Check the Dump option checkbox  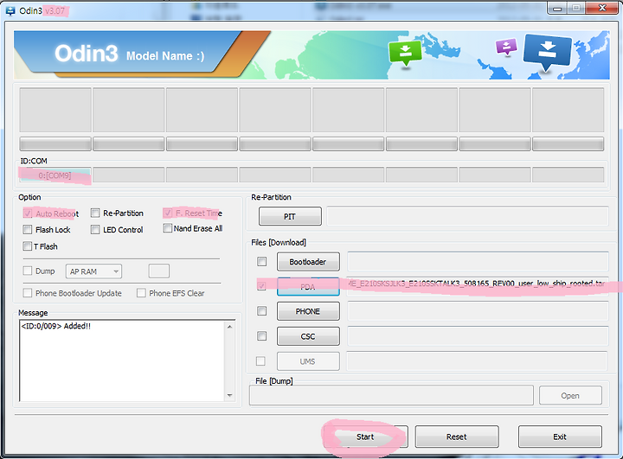point(28,271)
